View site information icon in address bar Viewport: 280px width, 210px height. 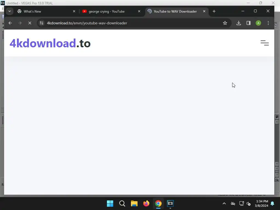pyautogui.click(x=42, y=23)
